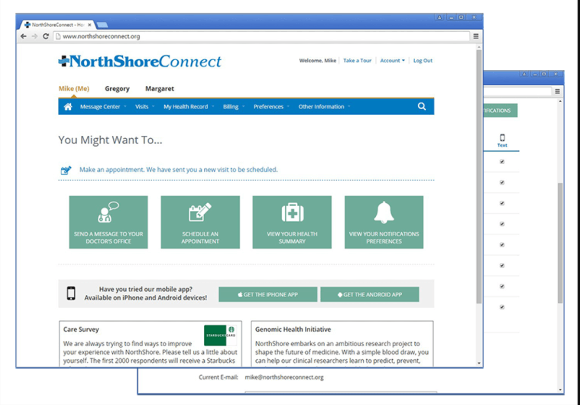Viewport: 580px width, 405px height.
Task: Click the address bar URL field
Action: pos(261,36)
